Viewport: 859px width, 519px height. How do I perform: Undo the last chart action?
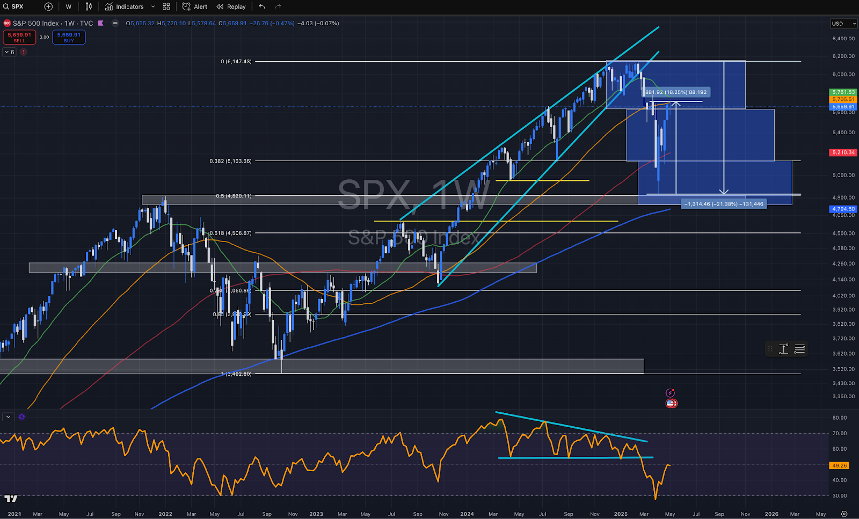pos(262,6)
